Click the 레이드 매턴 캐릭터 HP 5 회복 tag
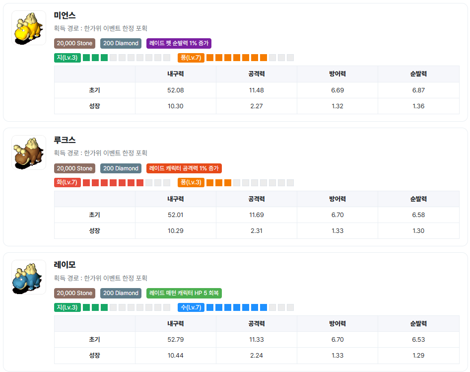 click(x=184, y=293)
